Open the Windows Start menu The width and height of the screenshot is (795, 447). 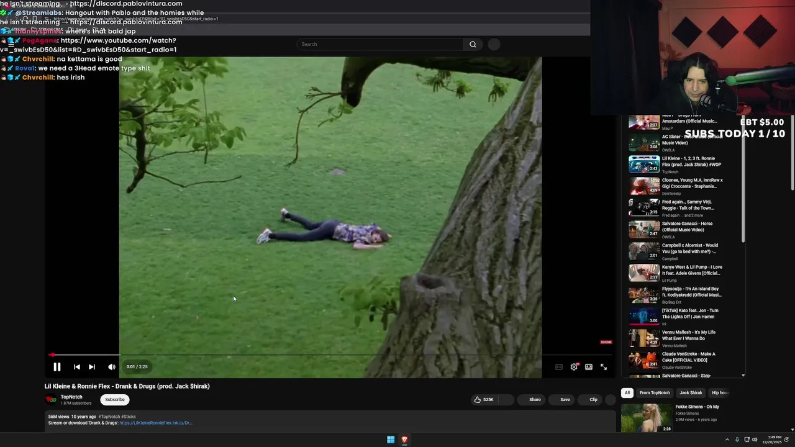(391, 440)
